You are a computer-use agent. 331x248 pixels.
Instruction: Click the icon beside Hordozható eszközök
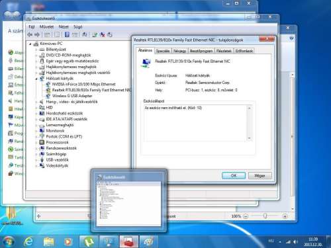[42, 113]
